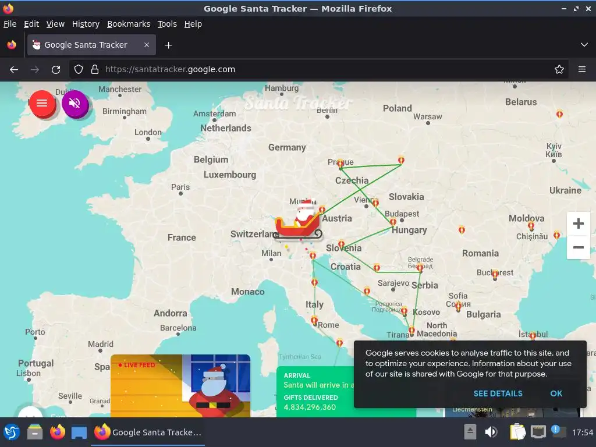Open the tracking protection shield icon
Image resolution: width=596 pixels, height=447 pixels.
[79, 70]
